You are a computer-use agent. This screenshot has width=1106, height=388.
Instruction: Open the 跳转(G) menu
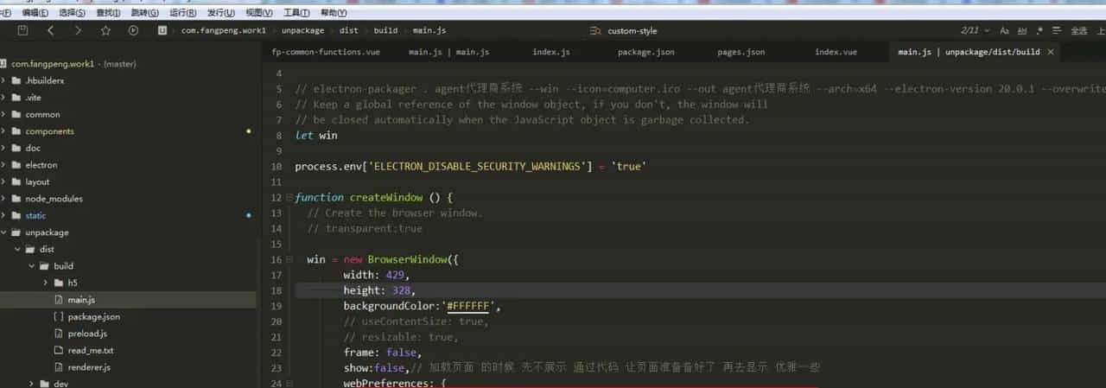pos(145,13)
